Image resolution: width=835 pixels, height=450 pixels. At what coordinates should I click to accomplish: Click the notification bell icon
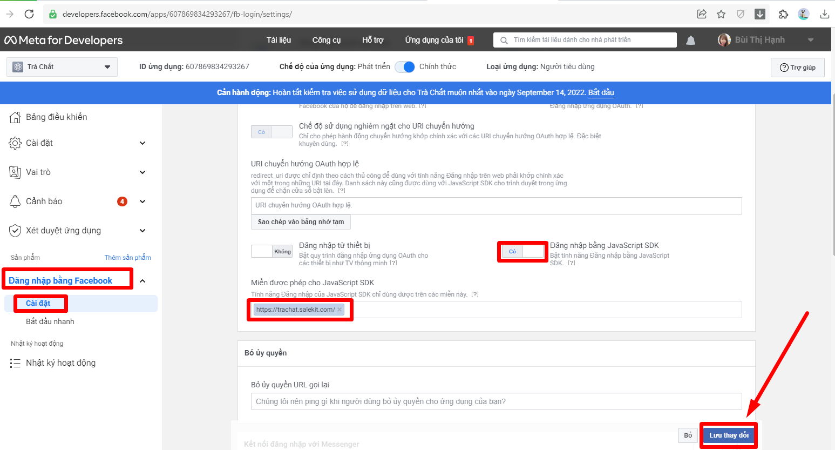click(x=690, y=41)
